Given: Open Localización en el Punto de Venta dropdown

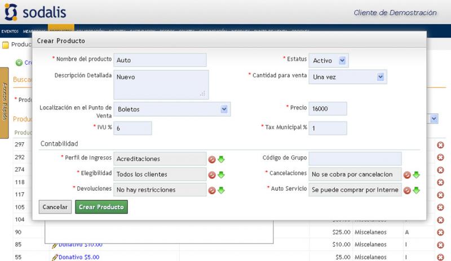Looking at the screenshot, I should pyautogui.click(x=224, y=109).
